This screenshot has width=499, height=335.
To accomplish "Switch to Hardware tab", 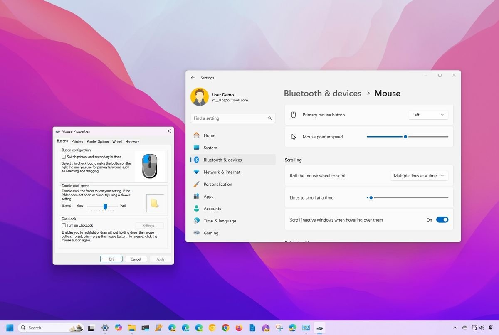I will (132, 141).
